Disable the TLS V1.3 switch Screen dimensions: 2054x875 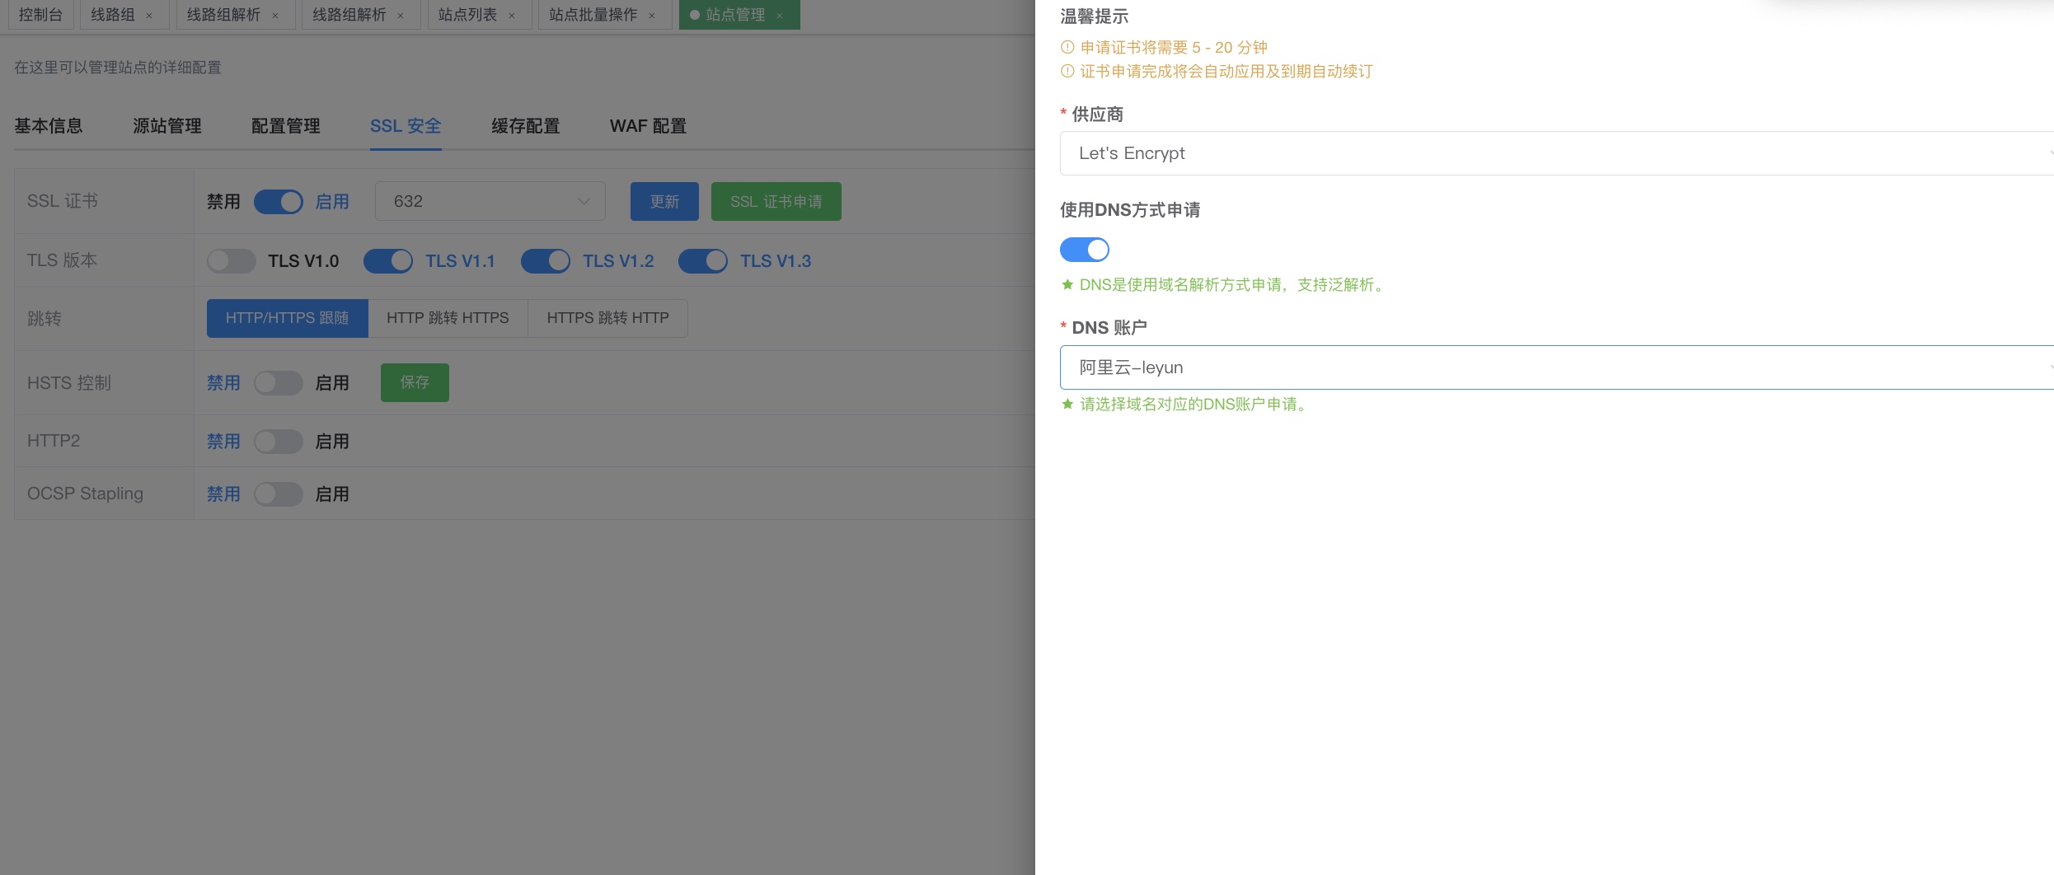[702, 261]
